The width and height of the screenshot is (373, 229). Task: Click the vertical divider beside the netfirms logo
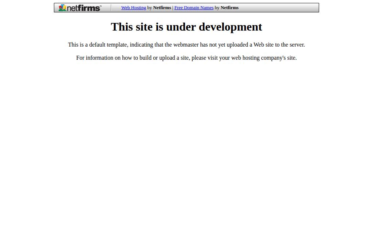tap(111, 8)
